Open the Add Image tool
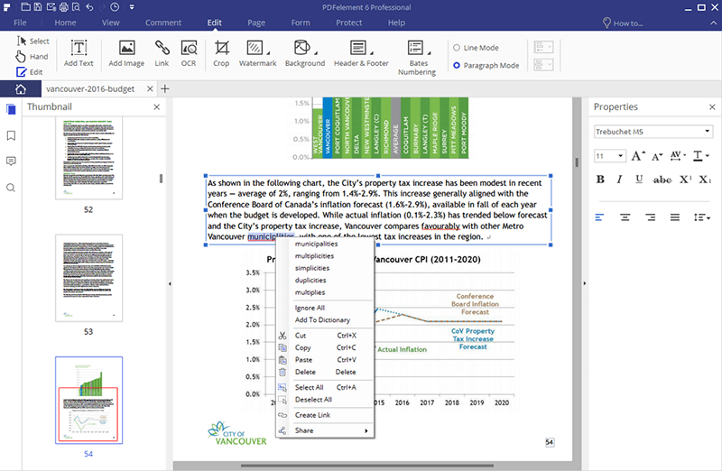 pyautogui.click(x=126, y=54)
